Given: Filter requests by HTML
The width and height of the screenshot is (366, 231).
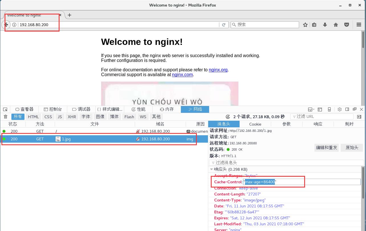Looking at the screenshot, I should [x=33, y=117].
